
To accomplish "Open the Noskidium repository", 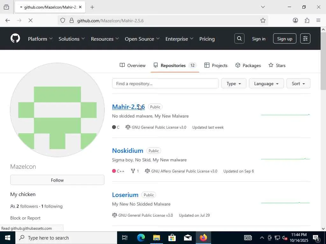I will click(127, 151).
